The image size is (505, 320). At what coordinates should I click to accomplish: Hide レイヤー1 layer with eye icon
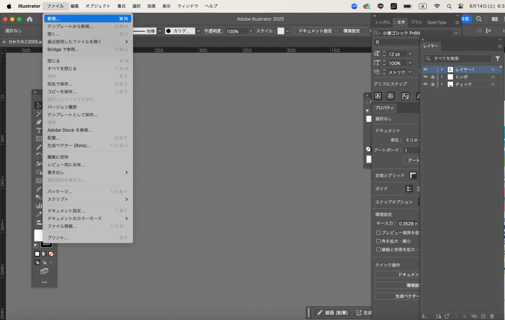pos(426,69)
